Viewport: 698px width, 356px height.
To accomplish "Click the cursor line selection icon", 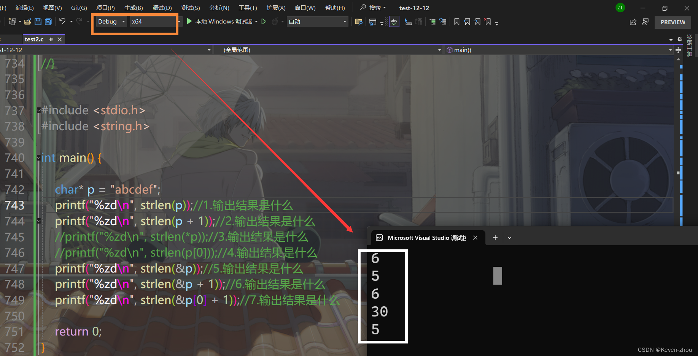I will [x=408, y=22].
